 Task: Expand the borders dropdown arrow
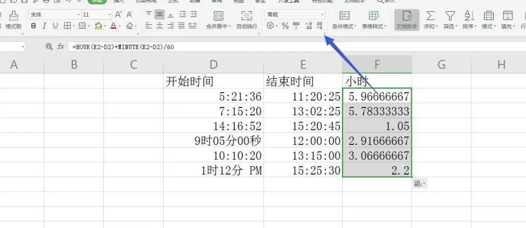[x=74, y=26]
